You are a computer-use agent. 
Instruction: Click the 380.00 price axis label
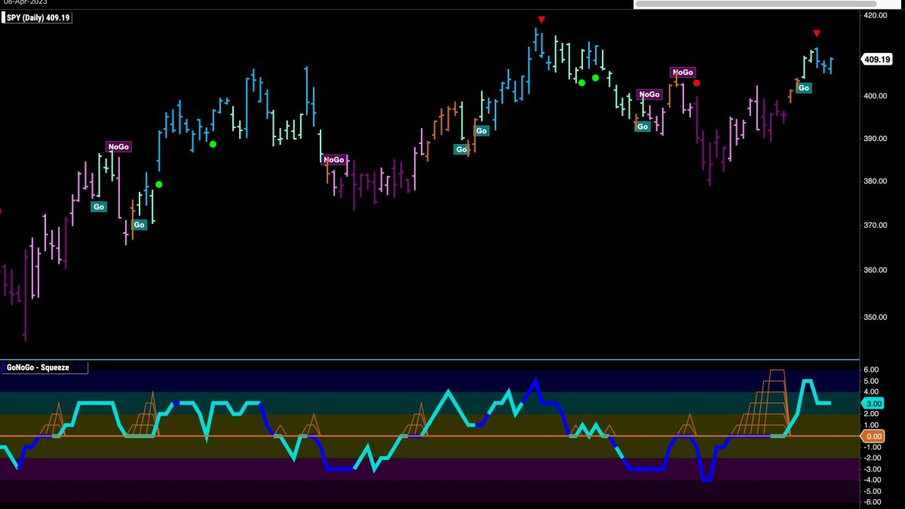[876, 182]
